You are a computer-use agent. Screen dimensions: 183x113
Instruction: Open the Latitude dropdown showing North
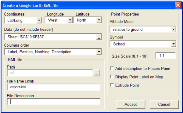pos(88,20)
